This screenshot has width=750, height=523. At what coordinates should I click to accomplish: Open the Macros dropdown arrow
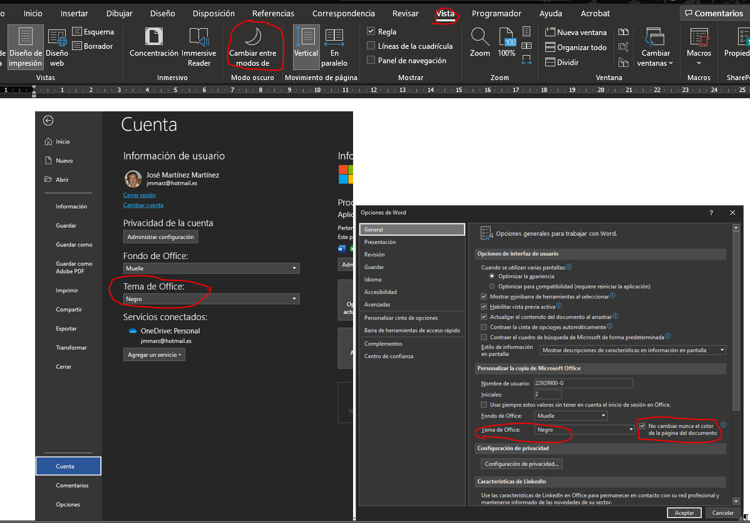click(699, 63)
